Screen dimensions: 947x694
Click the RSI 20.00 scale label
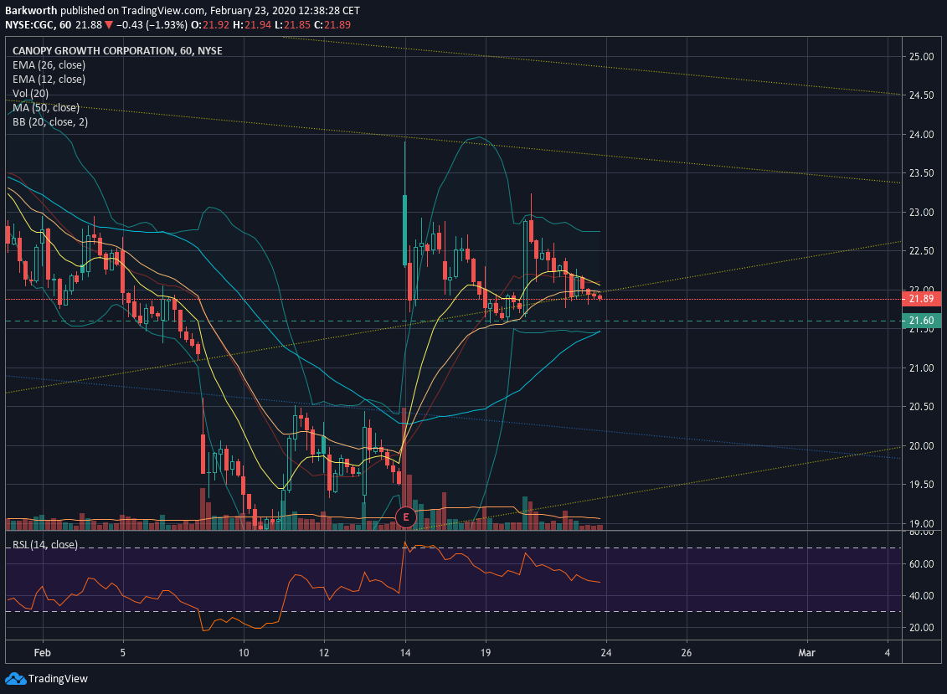921,628
